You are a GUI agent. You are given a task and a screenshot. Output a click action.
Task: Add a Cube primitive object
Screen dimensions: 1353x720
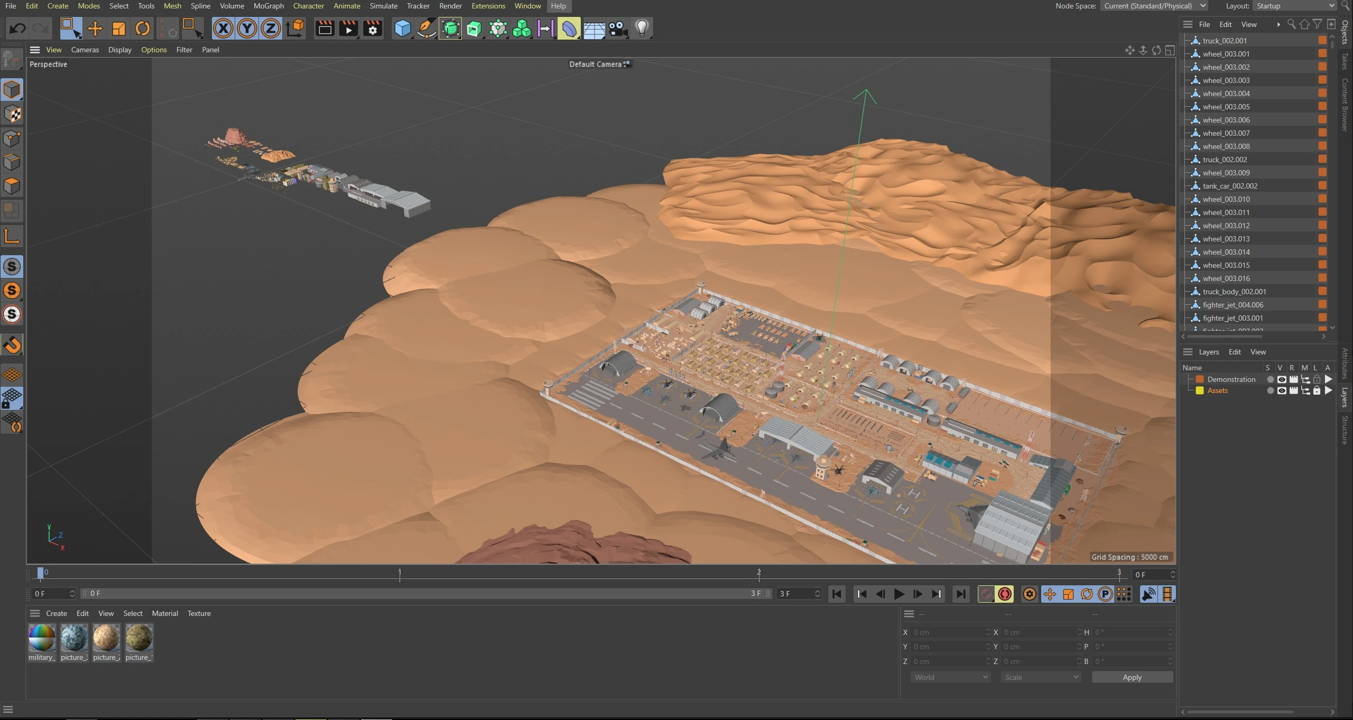[x=402, y=29]
